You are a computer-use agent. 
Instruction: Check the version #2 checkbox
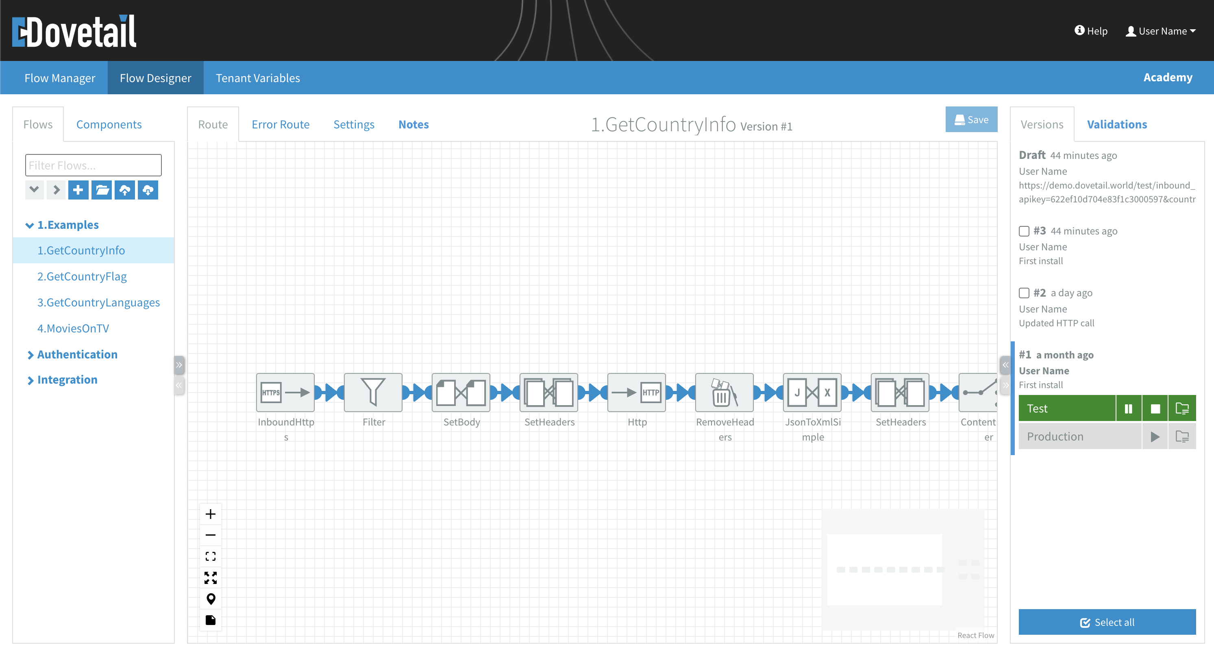[1024, 293]
